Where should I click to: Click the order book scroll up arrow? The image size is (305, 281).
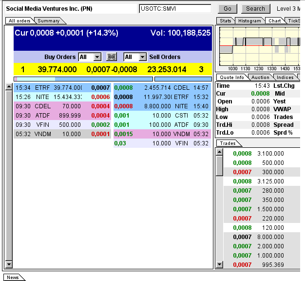click(x=9, y=87)
